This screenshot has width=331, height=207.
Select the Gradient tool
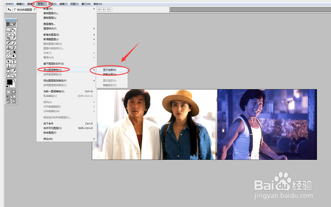14,52
